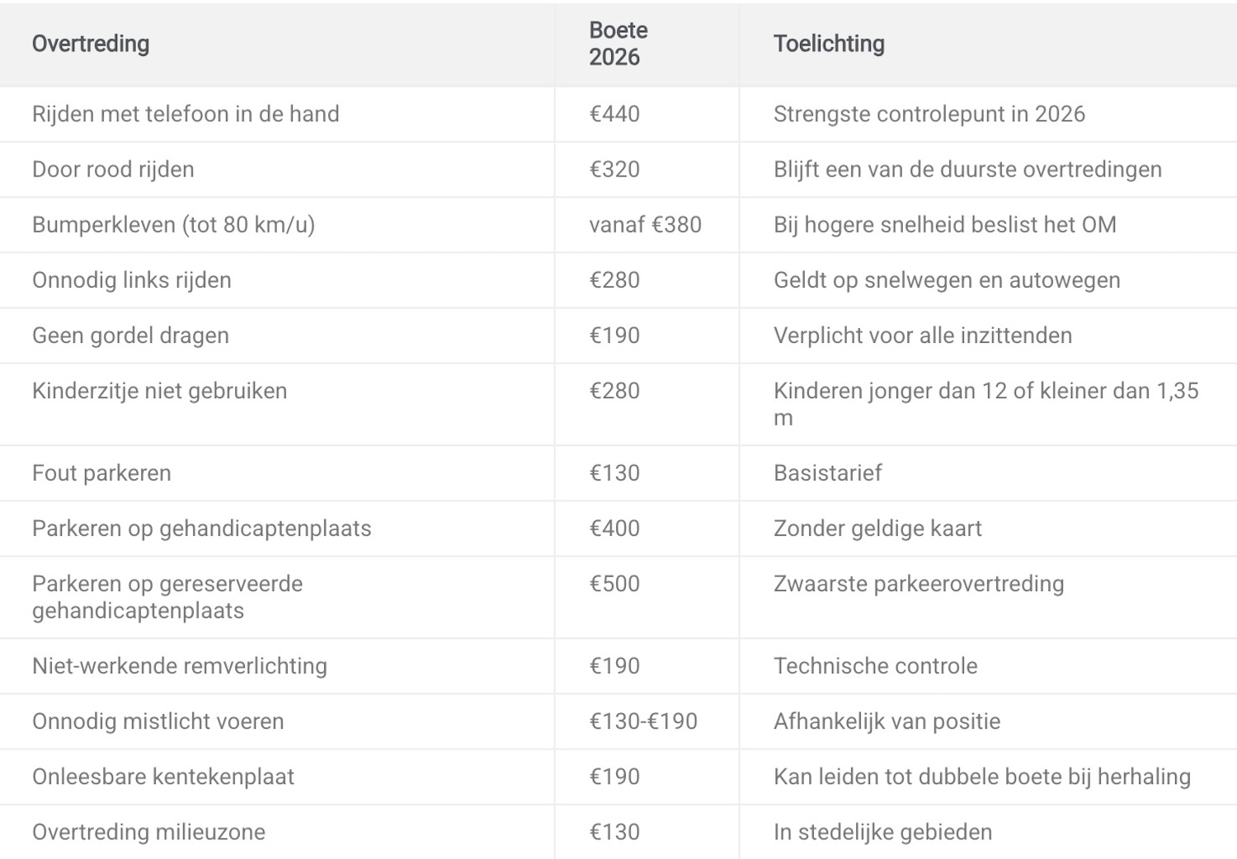Screen dimensions: 1237x859
Task: Select the 'Onleesbare kentekenplaat' cell
Action: click(x=163, y=777)
